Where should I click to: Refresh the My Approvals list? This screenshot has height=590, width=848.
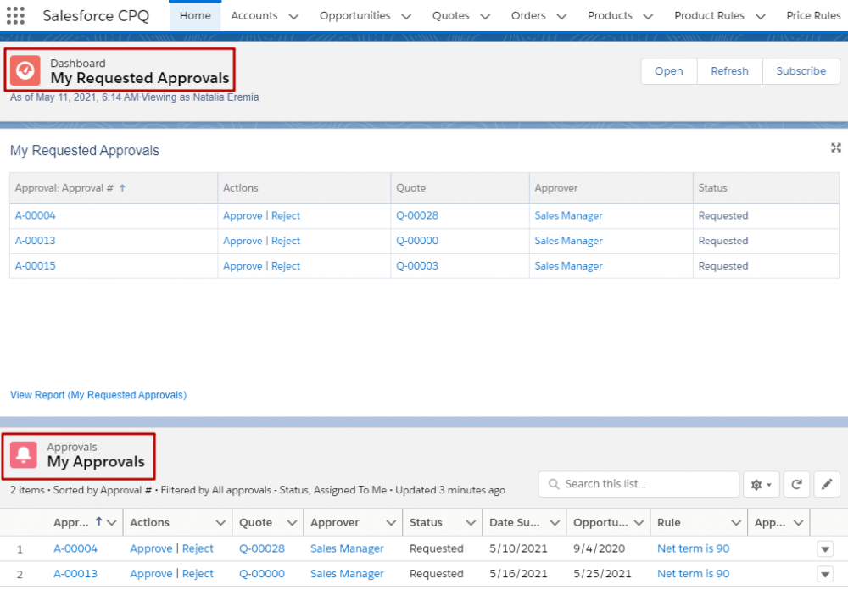(796, 485)
